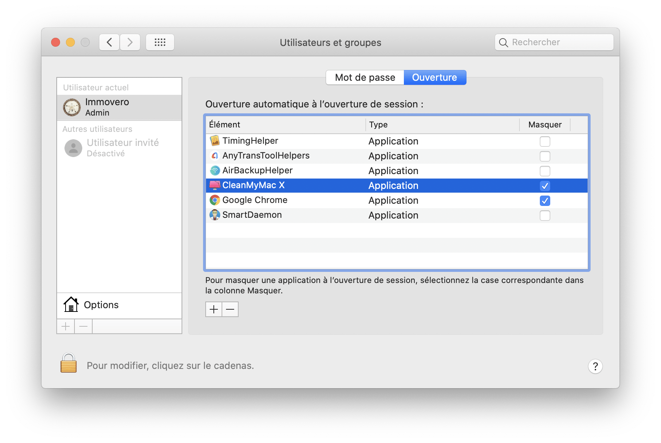Click the CleanMyMac X app icon

tap(215, 185)
